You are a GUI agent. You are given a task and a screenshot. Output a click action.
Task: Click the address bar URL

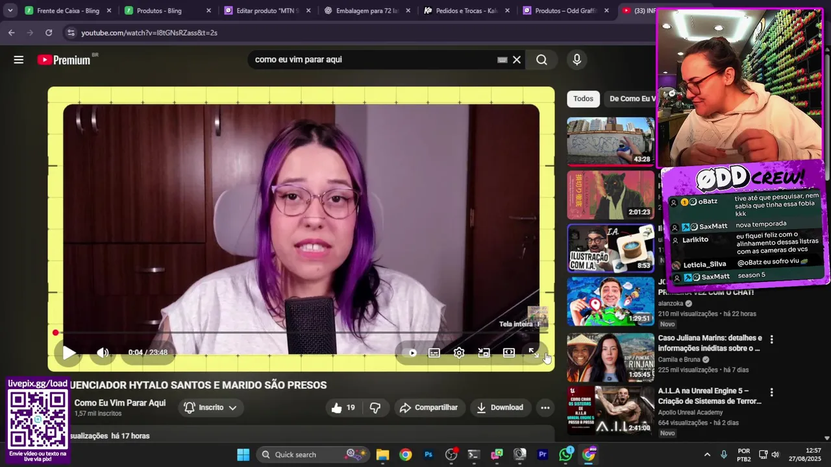click(149, 32)
